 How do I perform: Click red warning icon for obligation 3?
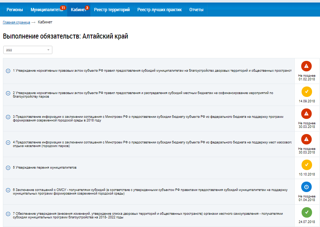306,113
